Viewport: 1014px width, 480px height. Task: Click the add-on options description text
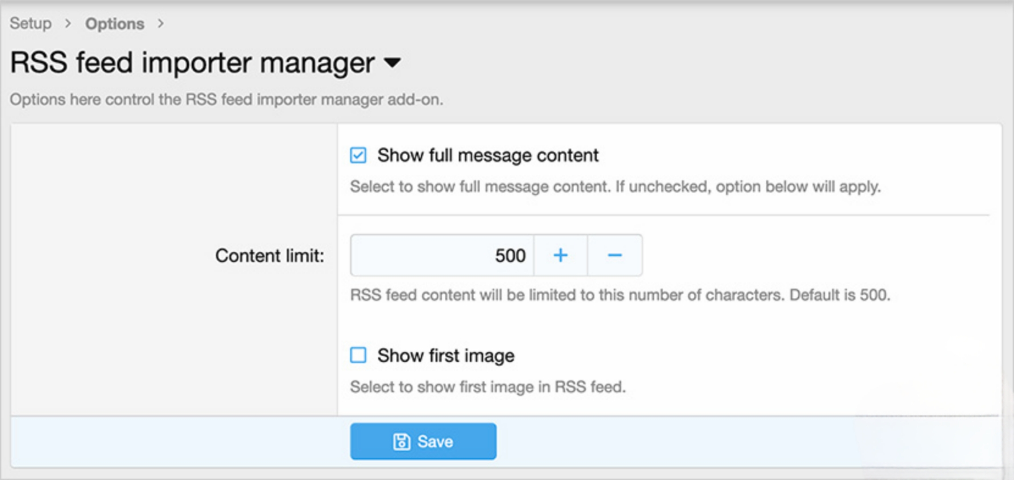(x=226, y=100)
